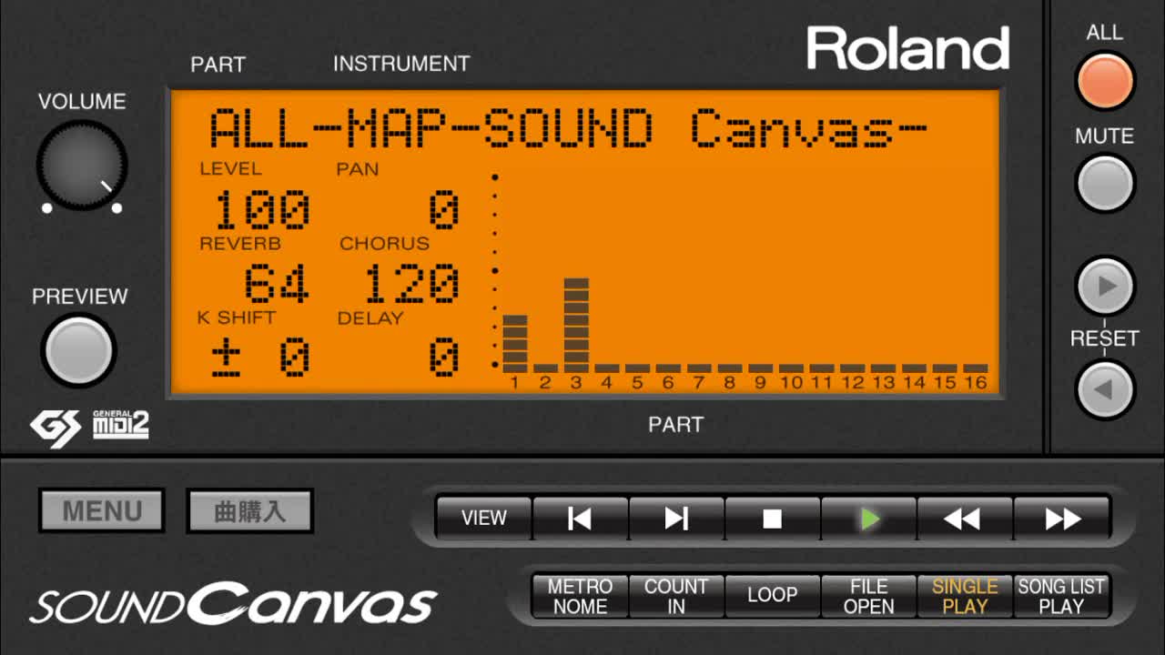
Task: Tap the GS logo icon
Action: (56, 428)
